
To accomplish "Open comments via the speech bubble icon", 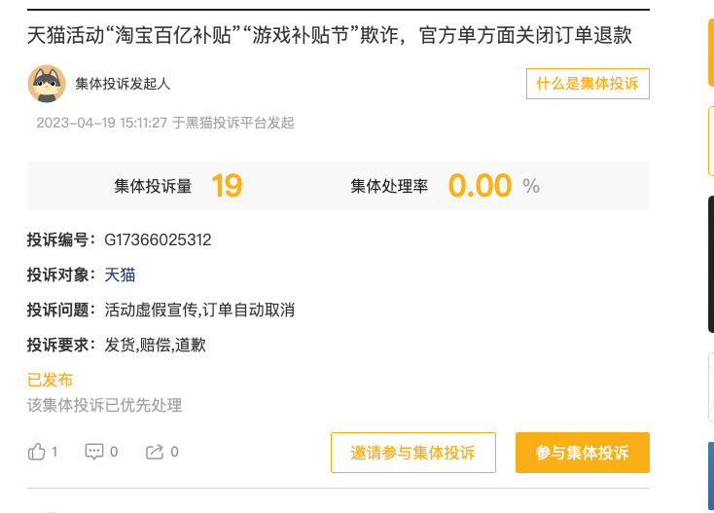I will point(94,452).
